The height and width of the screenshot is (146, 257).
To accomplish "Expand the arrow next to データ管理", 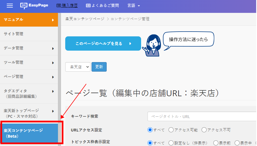I will pos(53,49).
